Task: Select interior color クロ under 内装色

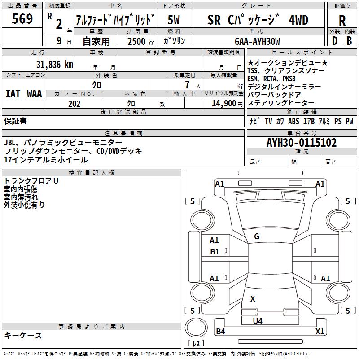Action: click(131, 104)
